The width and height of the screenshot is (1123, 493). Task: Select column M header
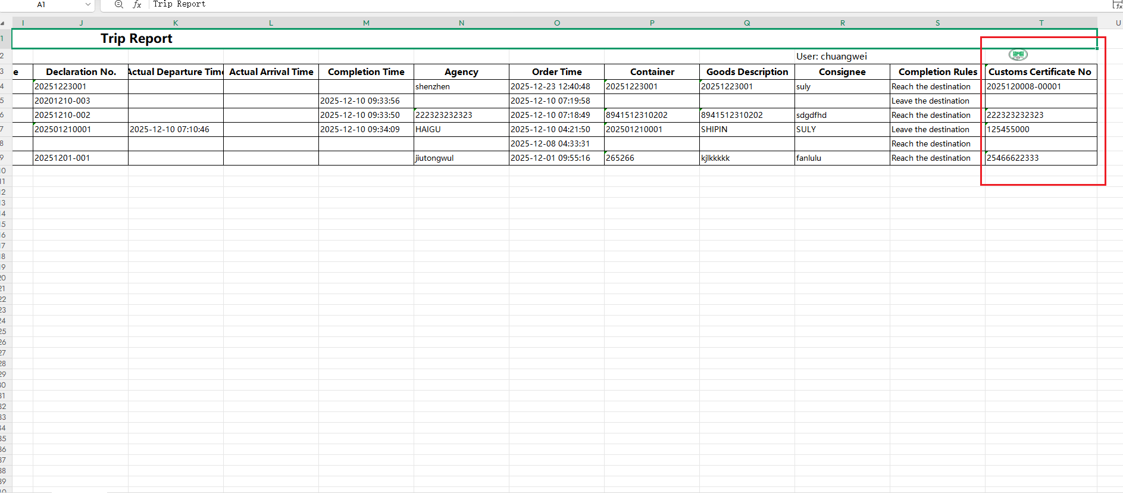(x=366, y=23)
